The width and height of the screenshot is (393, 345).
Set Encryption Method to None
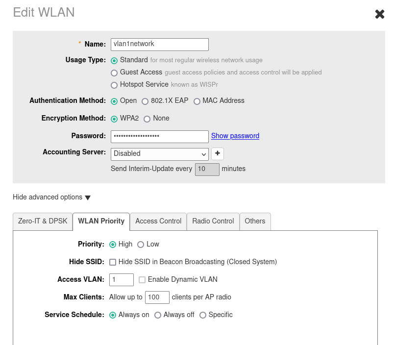[x=147, y=119]
